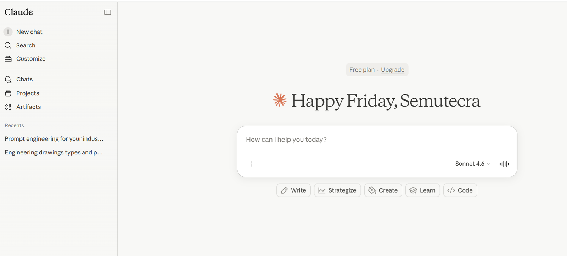Open Customize via the briefcase icon

[x=8, y=59]
